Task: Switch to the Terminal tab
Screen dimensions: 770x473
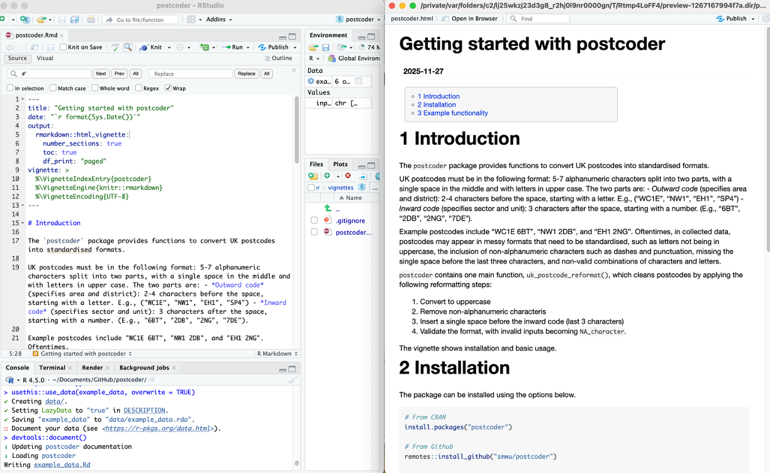Action: 52,367
